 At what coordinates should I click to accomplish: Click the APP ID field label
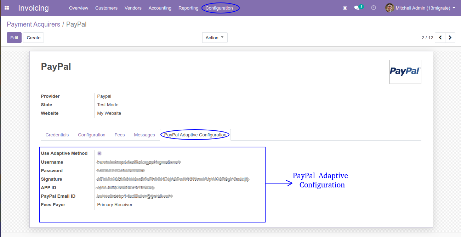coord(49,188)
